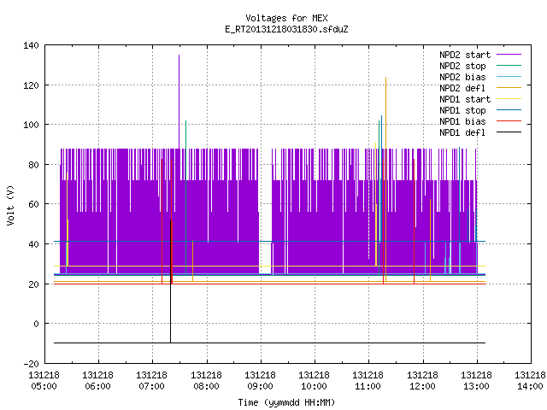Click the orange NPD2 defl legend line
Viewport: 547px width, 410px height.
coord(509,88)
